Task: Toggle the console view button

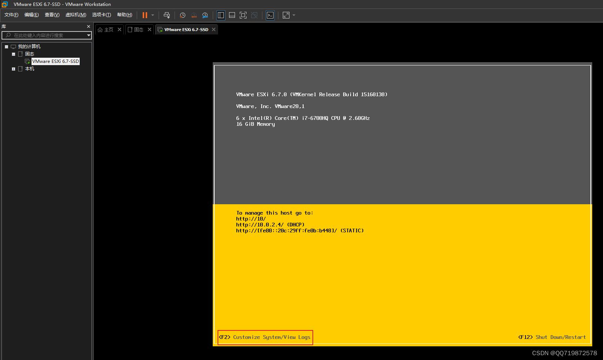Action: coord(270,15)
